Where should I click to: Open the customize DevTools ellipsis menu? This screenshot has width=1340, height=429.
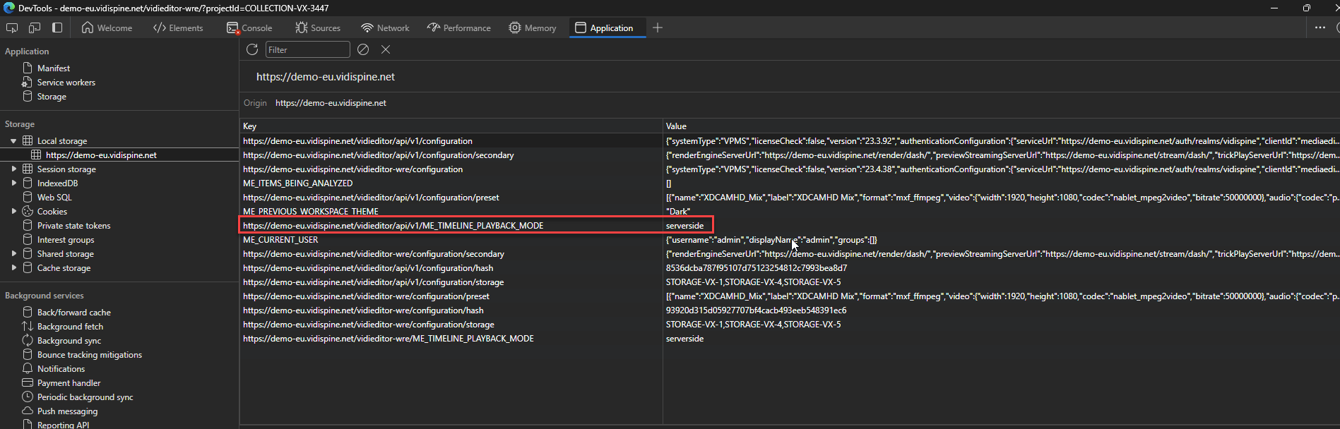pyautogui.click(x=1320, y=28)
